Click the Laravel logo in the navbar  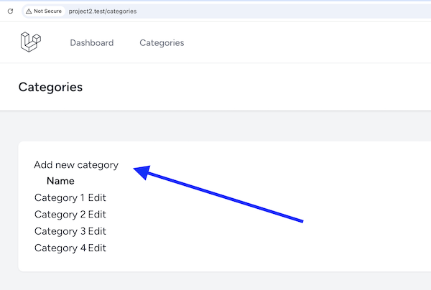tap(31, 42)
